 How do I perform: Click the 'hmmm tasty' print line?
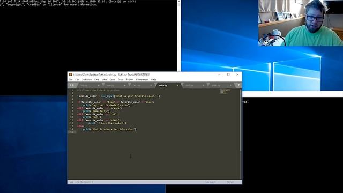click(96, 111)
